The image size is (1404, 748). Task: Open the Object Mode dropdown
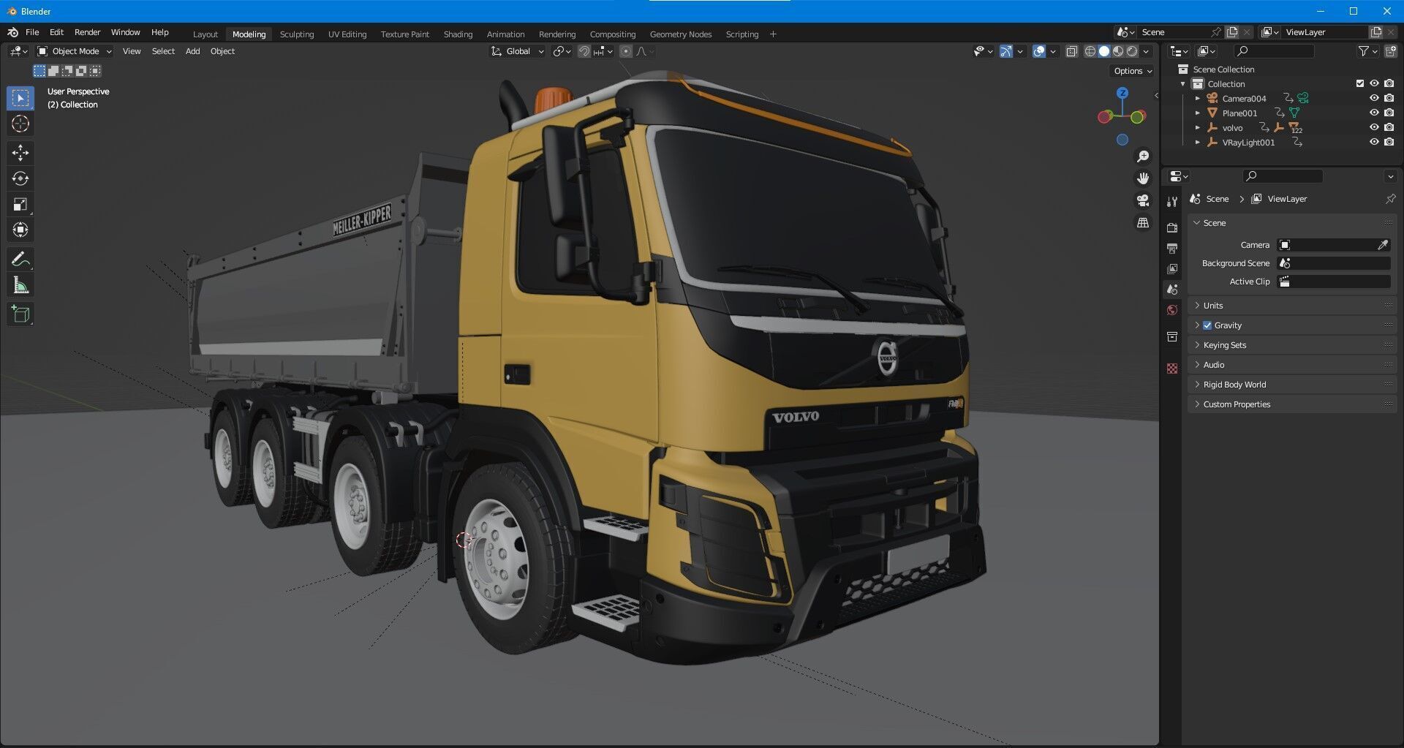tap(75, 51)
